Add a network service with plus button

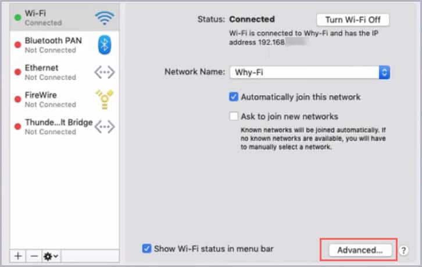pos(18,256)
